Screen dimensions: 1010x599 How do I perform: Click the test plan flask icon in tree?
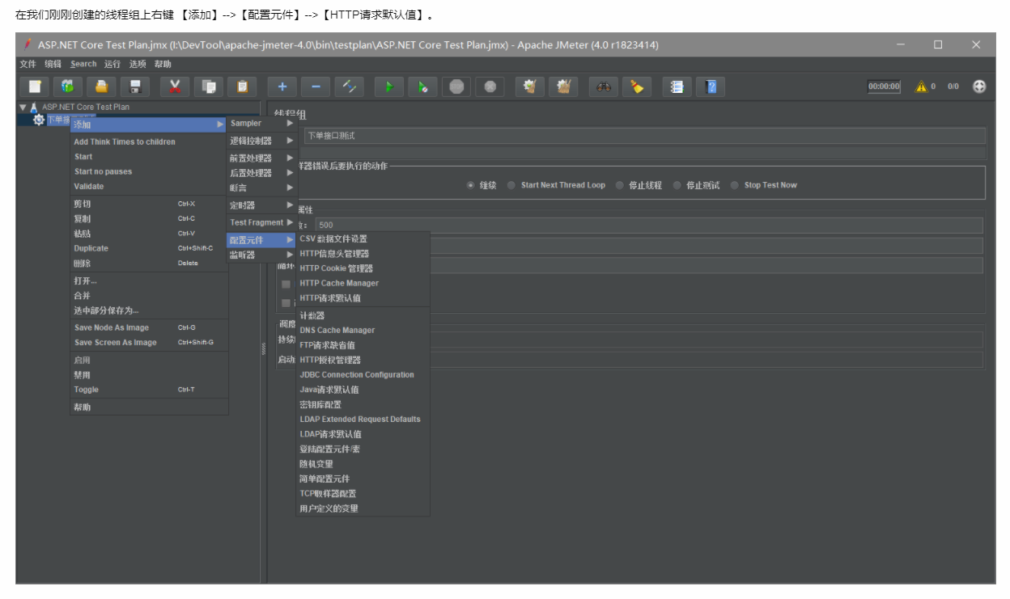[34, 107]
